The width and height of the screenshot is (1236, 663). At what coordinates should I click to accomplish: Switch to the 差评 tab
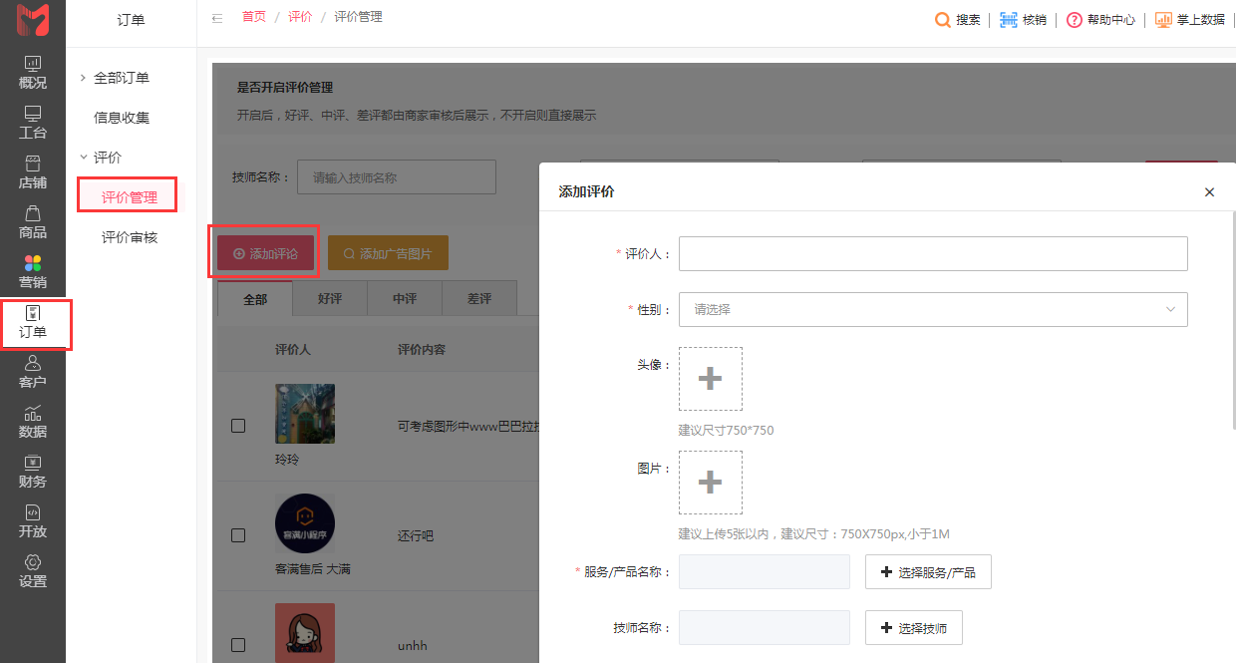click(x=479, y=299)
